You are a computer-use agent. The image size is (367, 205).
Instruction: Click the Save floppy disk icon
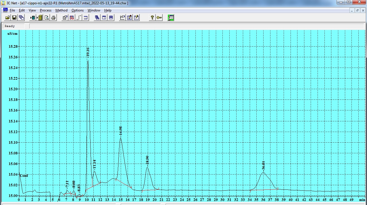[x=14, y=18]
